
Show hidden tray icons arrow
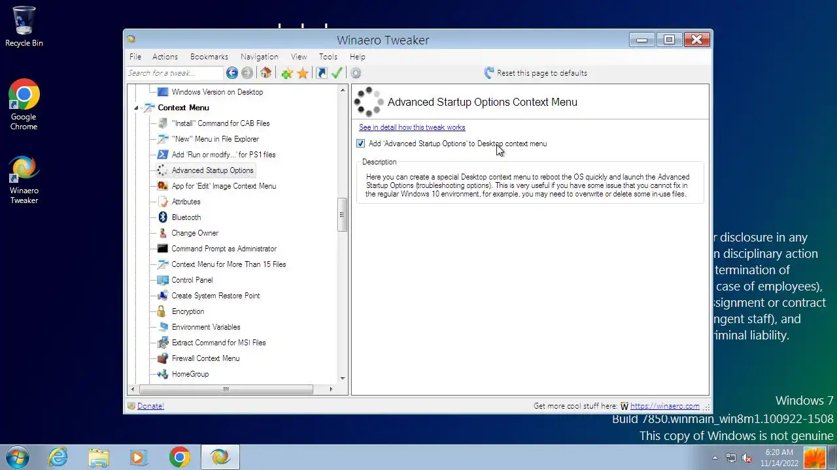(x=715, y=458)
